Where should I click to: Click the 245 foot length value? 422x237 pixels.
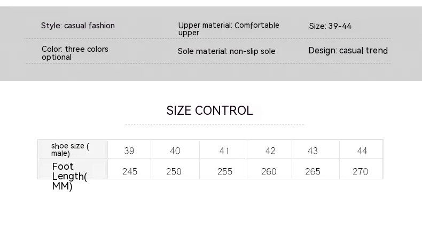tap(130, 171)
